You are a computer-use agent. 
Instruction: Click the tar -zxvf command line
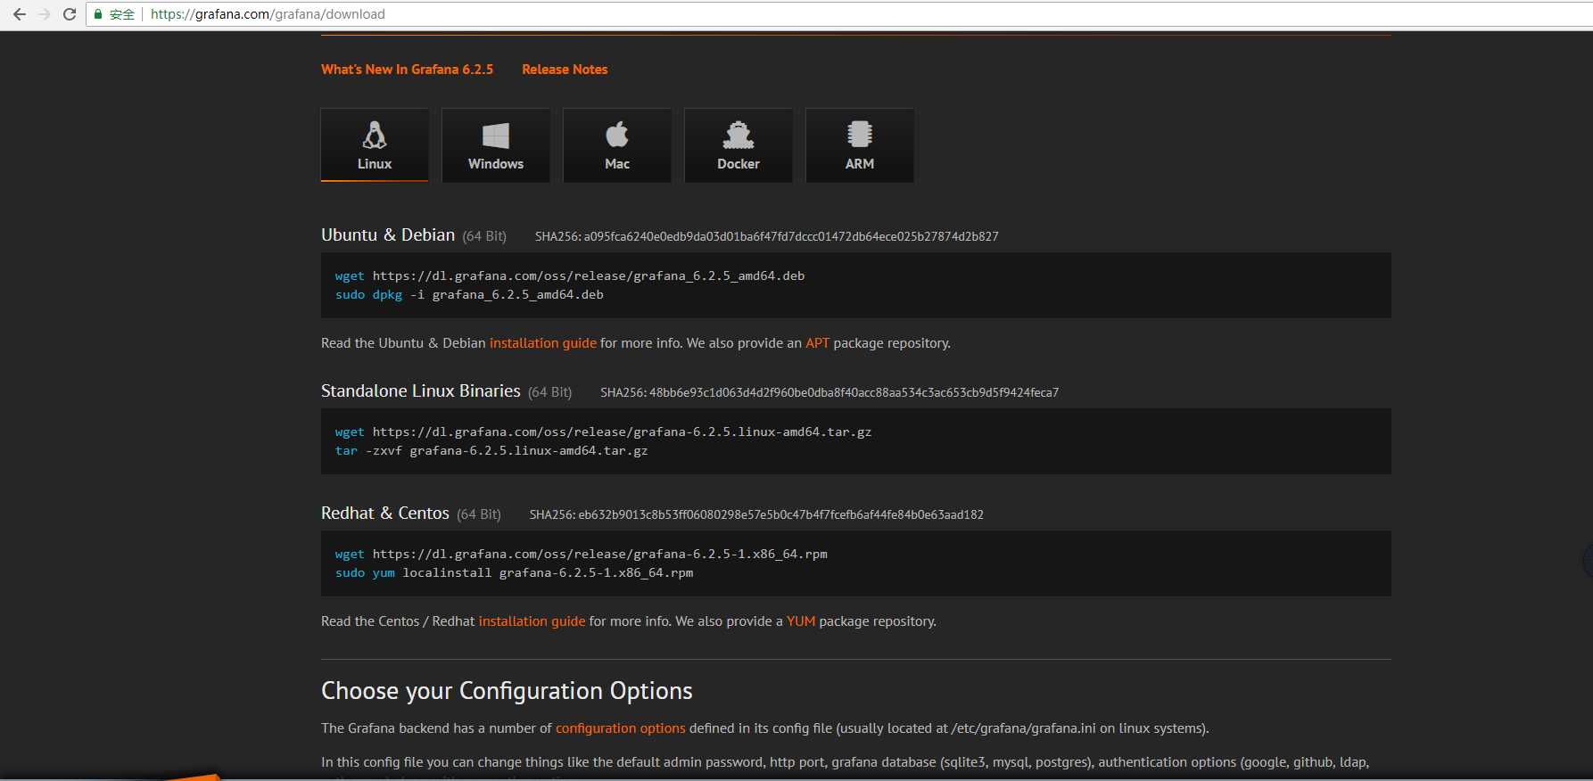point(491,451)
